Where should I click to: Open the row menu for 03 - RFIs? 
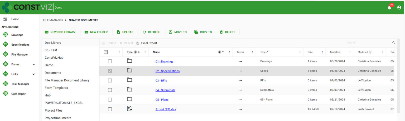point(240,81)
